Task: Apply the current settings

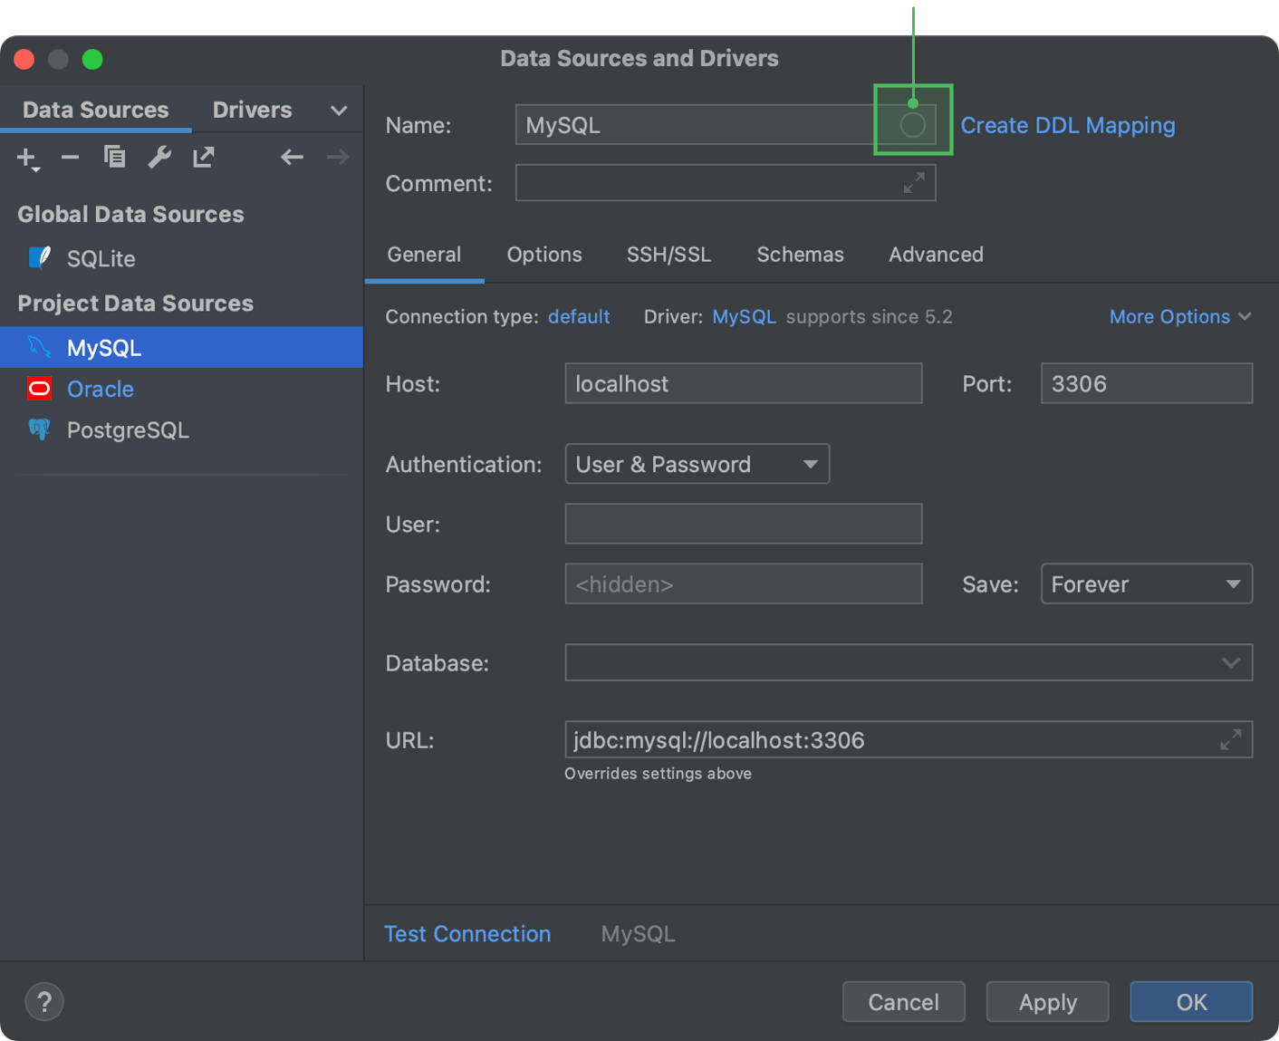Action: (x=1047, y=1001)
